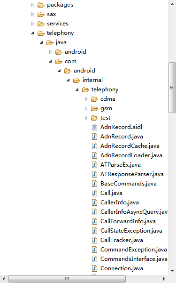Image resolution: width=176 pixels, height=283 pixels.
Task: Click the cdma folder icon
Action: pyautogui.click(x=94, y=99)
